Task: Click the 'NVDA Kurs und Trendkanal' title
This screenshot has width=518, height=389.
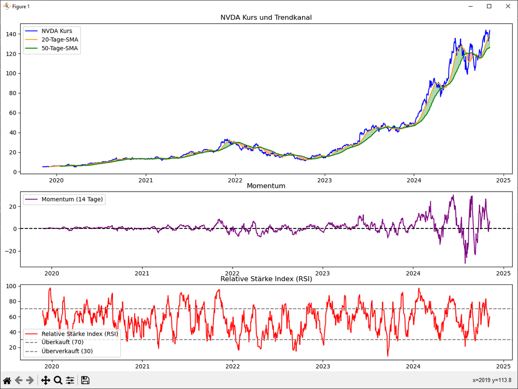Action: pyautogui.click(x=266, y=18)
